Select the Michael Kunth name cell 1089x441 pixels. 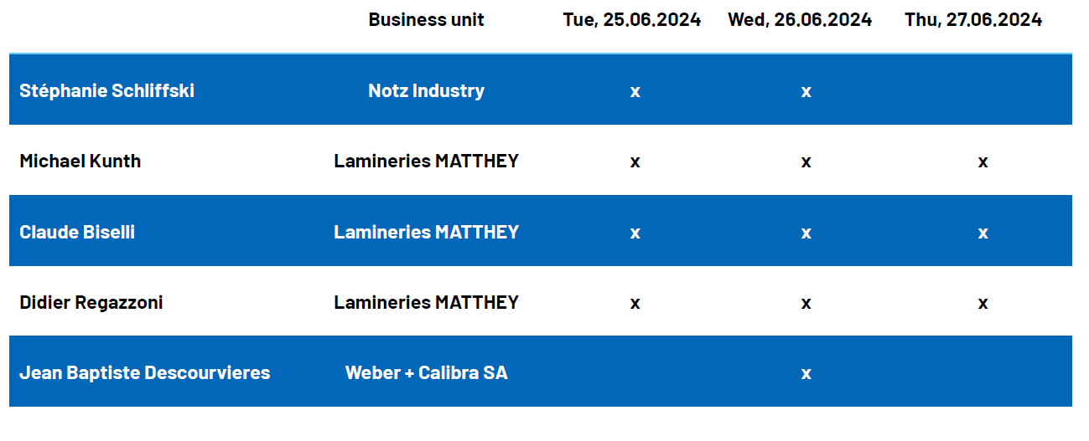80,161
